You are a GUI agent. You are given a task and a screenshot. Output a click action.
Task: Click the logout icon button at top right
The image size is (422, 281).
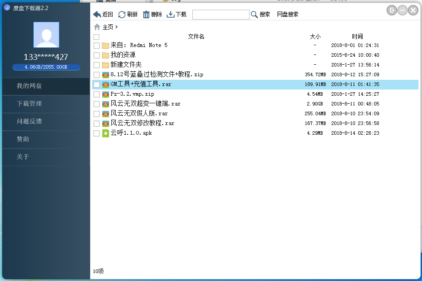(392, 11)
